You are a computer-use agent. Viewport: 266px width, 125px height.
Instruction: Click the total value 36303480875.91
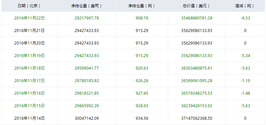[x=197, y=68]
